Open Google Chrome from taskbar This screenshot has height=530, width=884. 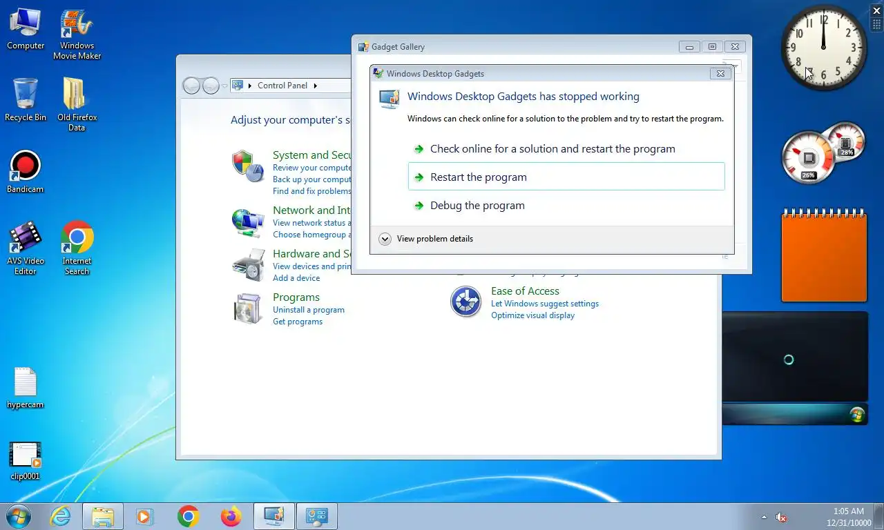pos(188,516)
